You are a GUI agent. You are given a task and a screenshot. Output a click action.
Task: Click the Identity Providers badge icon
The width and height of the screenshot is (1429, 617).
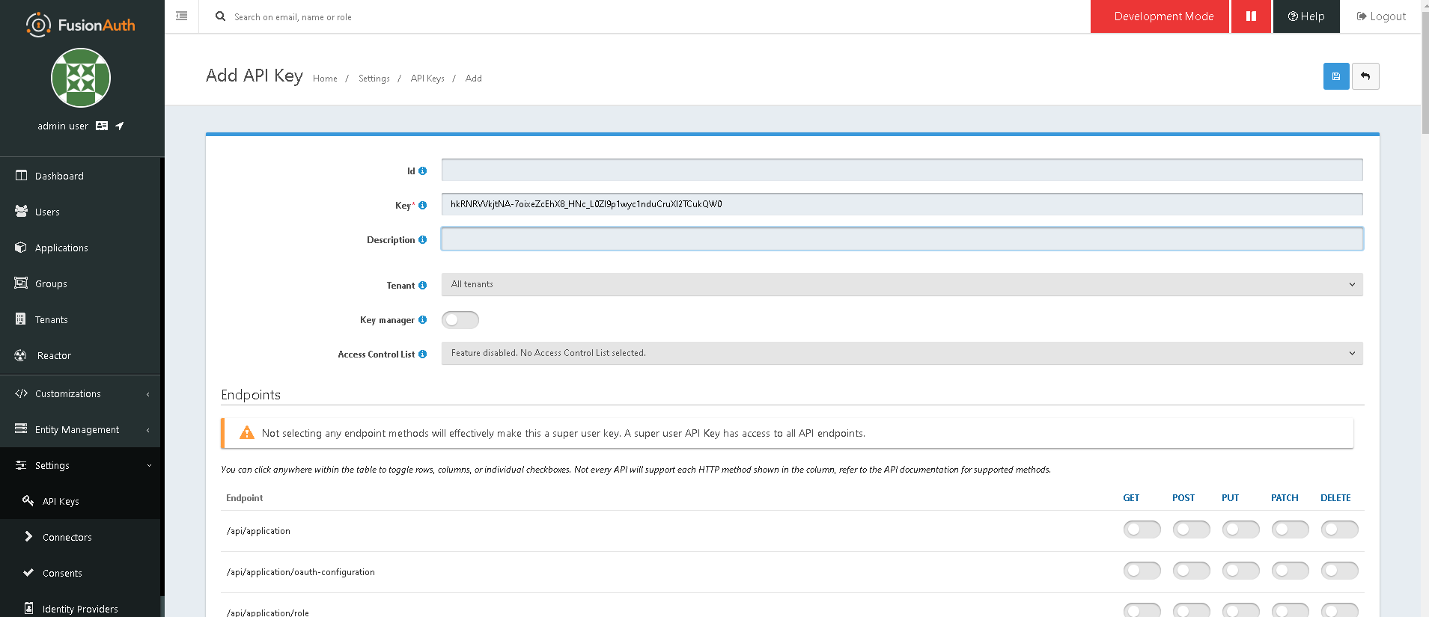pos(28,608)
